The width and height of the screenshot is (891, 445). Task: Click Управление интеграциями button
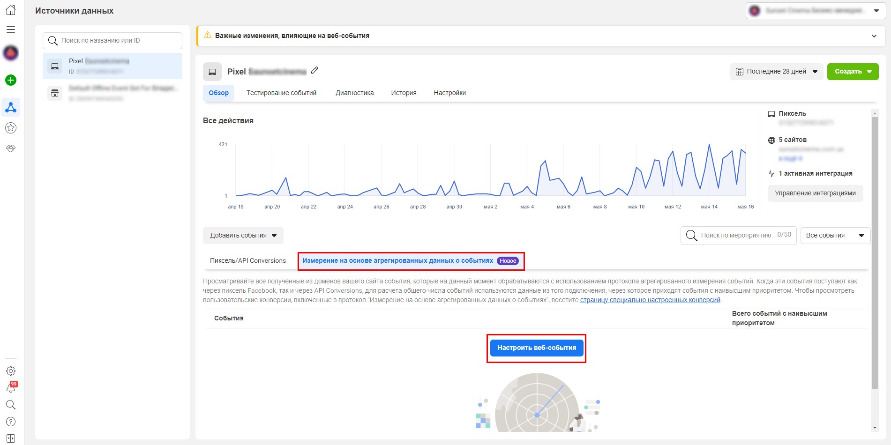click(x=815, y=193)
